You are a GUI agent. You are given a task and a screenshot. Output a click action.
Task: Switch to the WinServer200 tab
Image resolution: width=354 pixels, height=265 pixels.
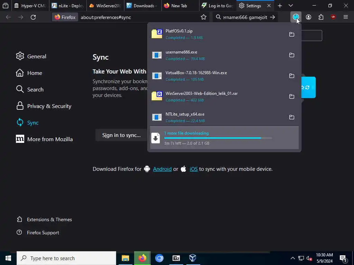[105, 6]
